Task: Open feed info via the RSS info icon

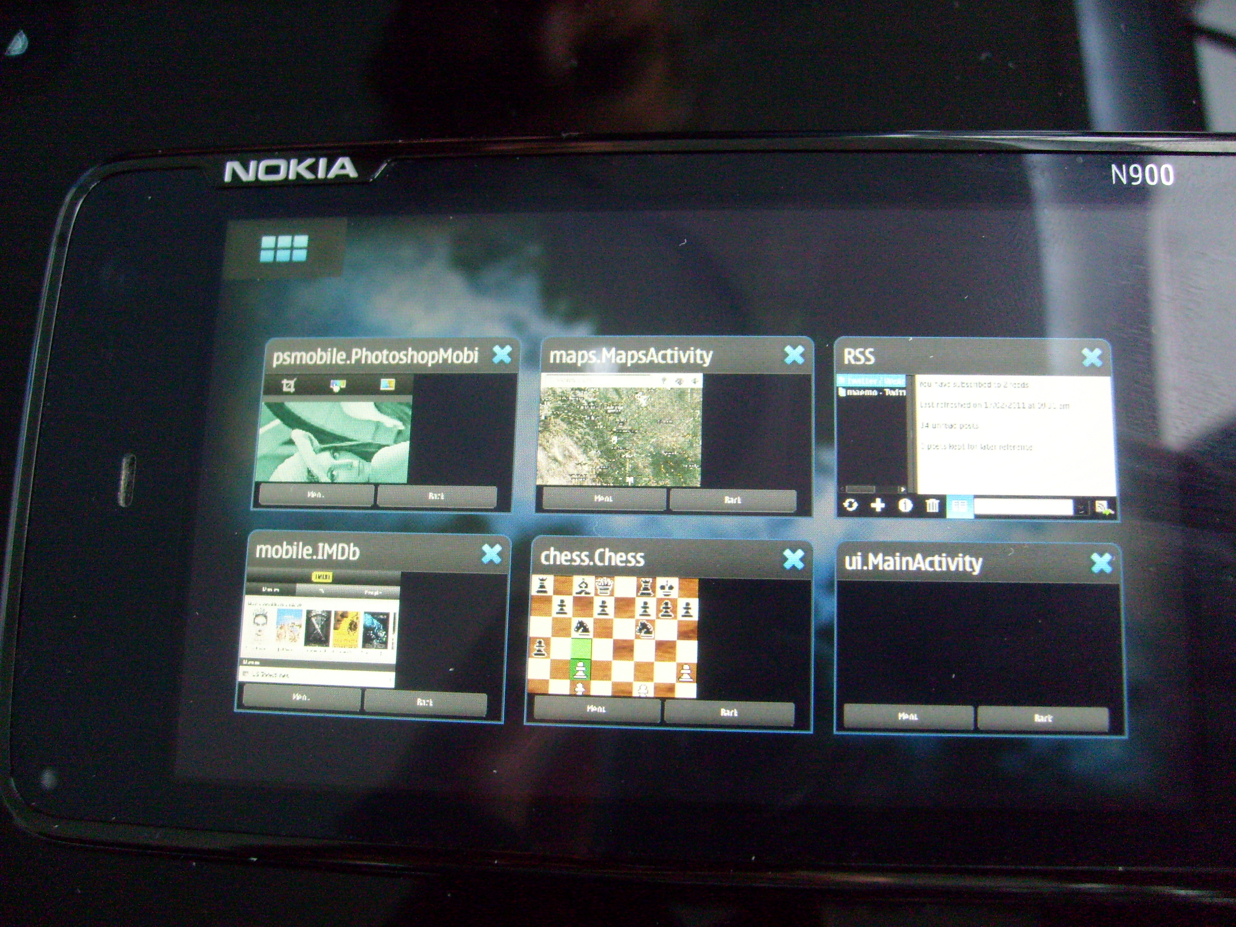Action: point(905,506)
